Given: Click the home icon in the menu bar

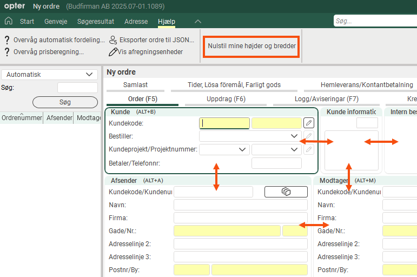Looking at the screenshot, I should click(x=8, y=21).
